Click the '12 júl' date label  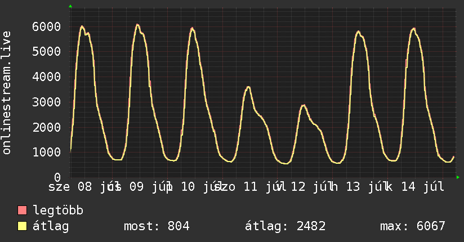[313, 187]
